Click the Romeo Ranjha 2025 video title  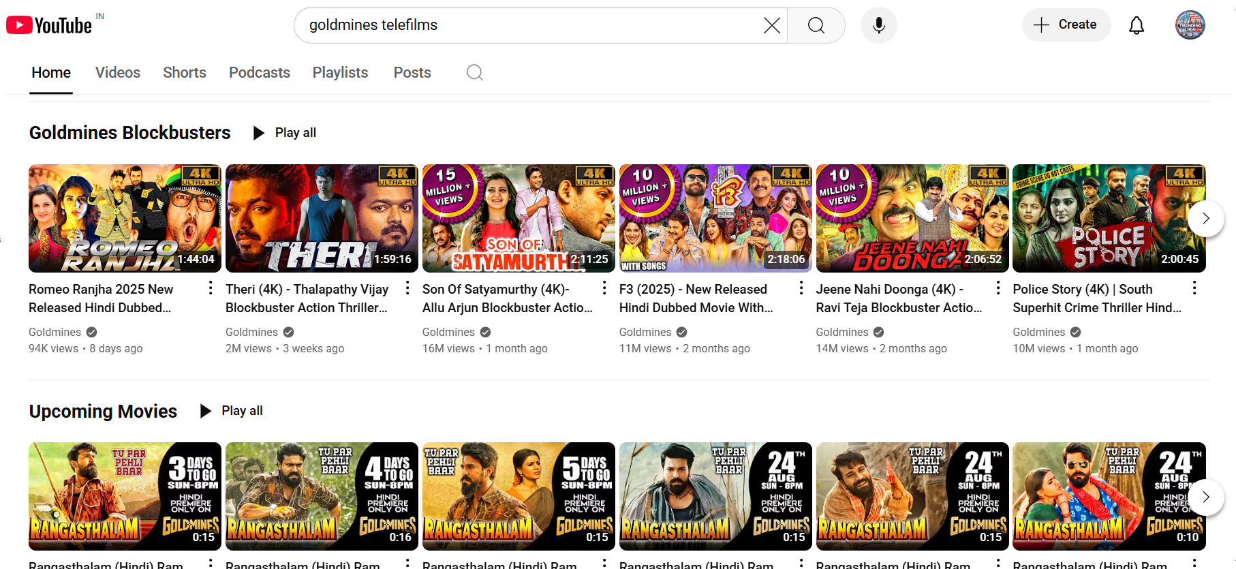101,298
